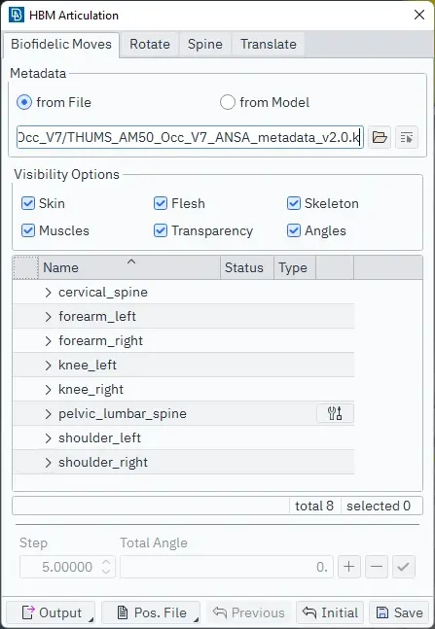Click the checkmark apply angle button
This screenshot has width=435, height=629.
point(403,567)
